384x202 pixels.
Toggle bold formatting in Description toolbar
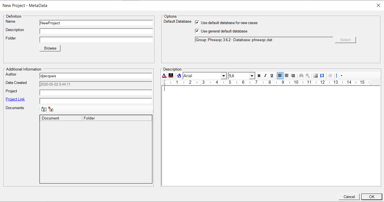259,76
